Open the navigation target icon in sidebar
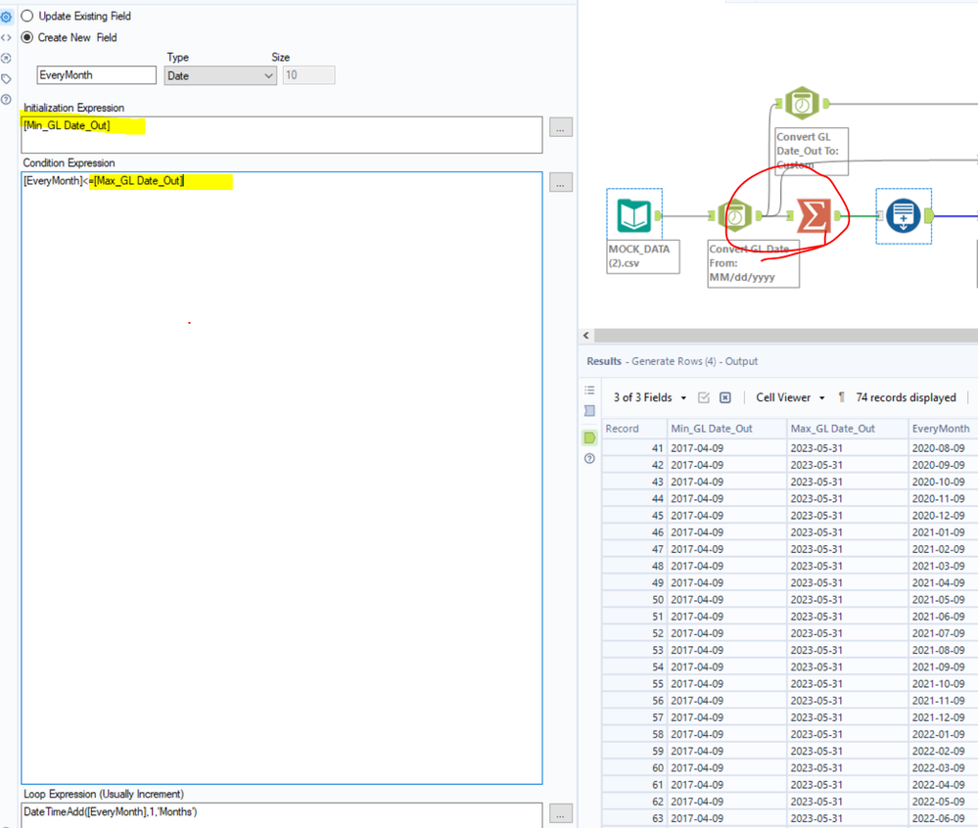This screenshot has width=978, height=828. (x=6, y=58)
